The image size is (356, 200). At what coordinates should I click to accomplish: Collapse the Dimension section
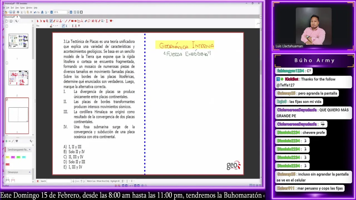pos(29,172)
